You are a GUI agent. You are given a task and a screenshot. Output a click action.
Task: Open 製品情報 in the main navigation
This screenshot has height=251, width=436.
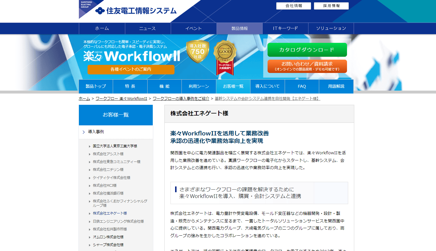239,28
